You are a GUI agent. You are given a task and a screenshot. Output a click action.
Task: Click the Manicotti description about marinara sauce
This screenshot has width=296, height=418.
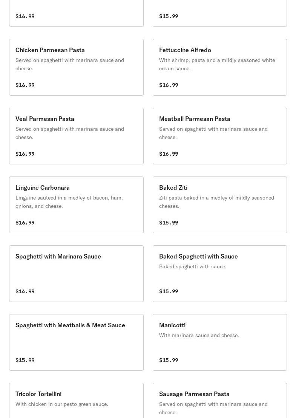click(x=199, y=335)
